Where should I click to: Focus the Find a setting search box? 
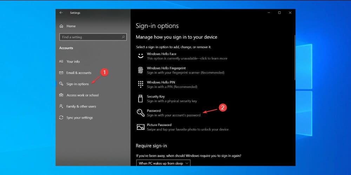coord(93,37)
